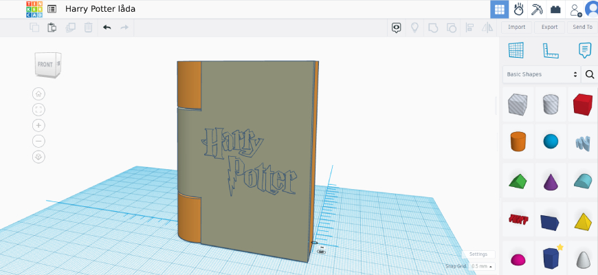Select the Notes tool
This screenshot has height=275, width=598.
(x=585, y=50)
